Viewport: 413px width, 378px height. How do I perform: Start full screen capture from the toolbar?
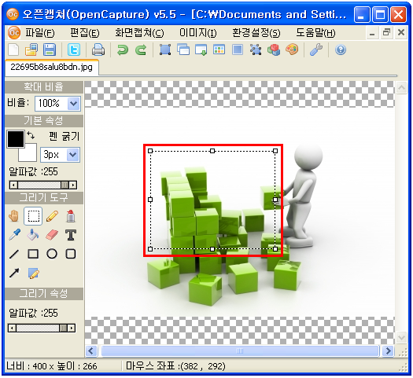(238, 50)
